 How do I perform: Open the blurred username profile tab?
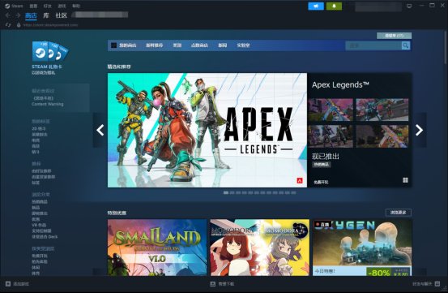tap(100, 15)
